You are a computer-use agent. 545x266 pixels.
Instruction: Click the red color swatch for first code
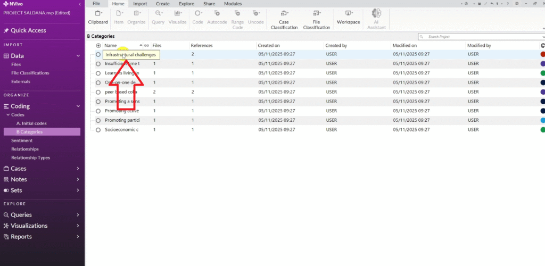[x=542, y=54]
